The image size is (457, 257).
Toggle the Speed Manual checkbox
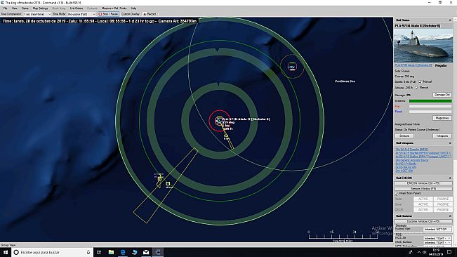tap(420, 82)
